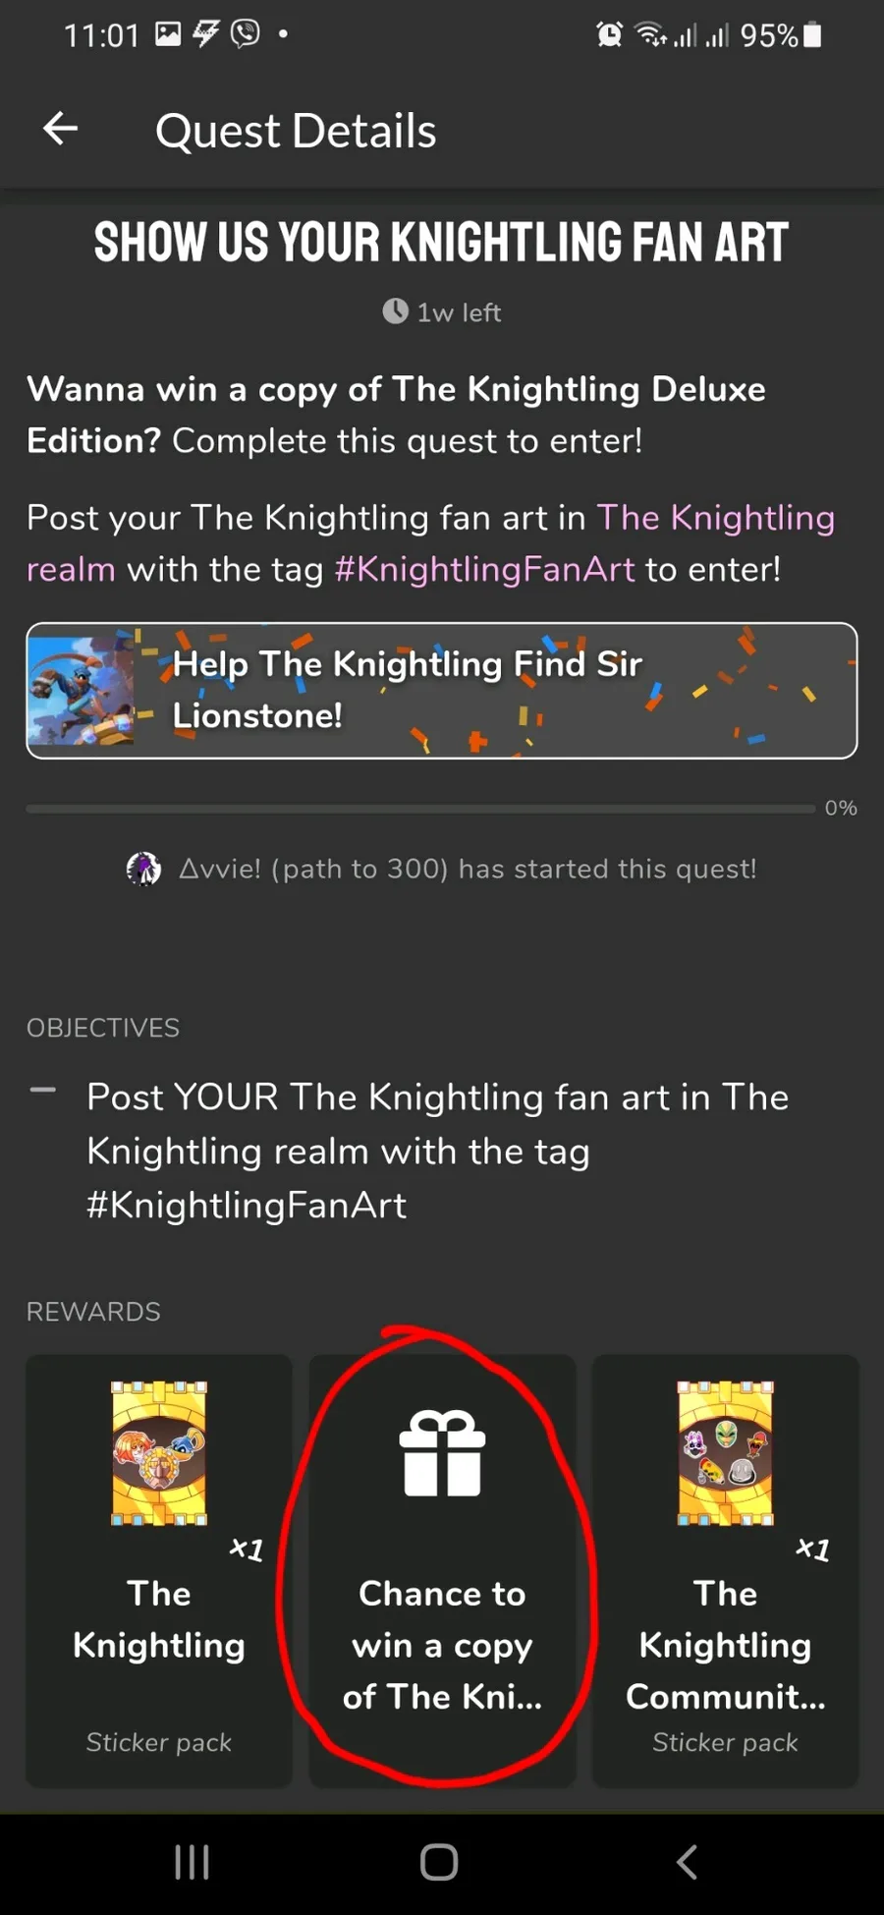Tap the Viber icon in status bar
Image resolution: width=884 pixels, height=1915 pixels.
[x=246, y=34]
